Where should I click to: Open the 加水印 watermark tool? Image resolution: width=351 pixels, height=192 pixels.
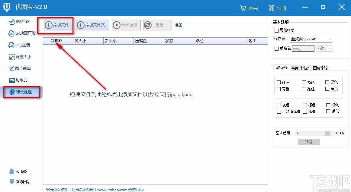[x=20, y=80]
